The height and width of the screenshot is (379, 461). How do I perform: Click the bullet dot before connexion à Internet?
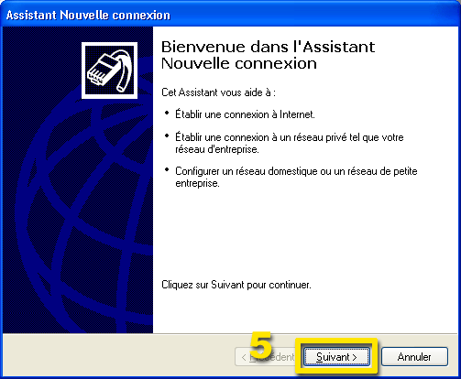(167, 113)
